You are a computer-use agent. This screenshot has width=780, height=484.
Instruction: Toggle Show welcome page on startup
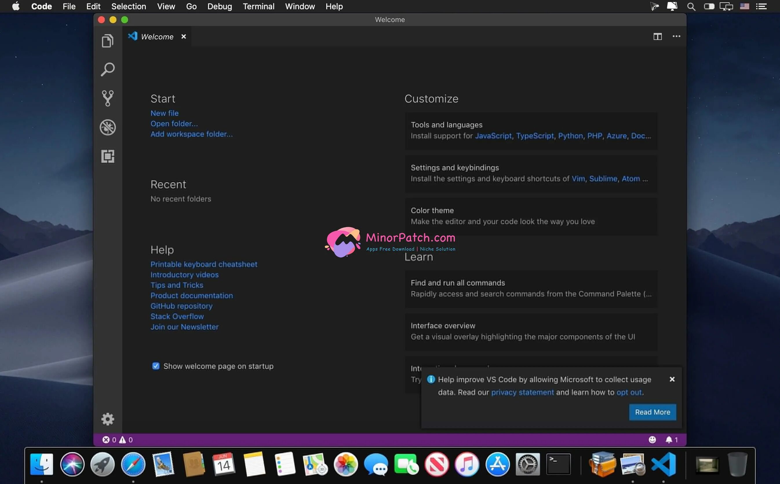(x=156, y=366)
